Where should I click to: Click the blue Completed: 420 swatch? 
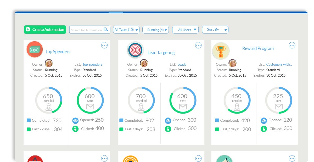tap(217, 120)
